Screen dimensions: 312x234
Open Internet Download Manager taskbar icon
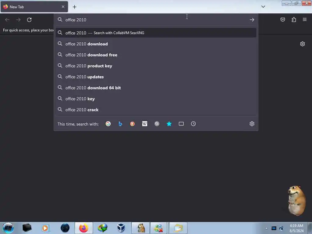pos(102,228)
